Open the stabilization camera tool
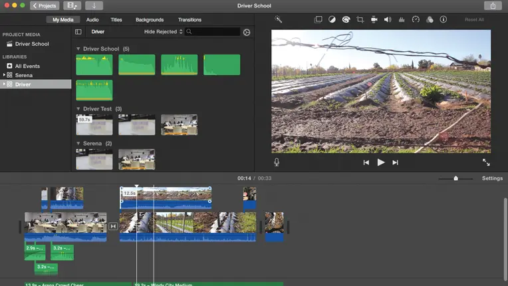This screenshot has width=508, height=286. (x=374, y=20)
